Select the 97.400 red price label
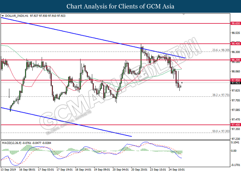The width and height of the screenshot is (241, 172). pyautogui.click(x=235, y=125)
